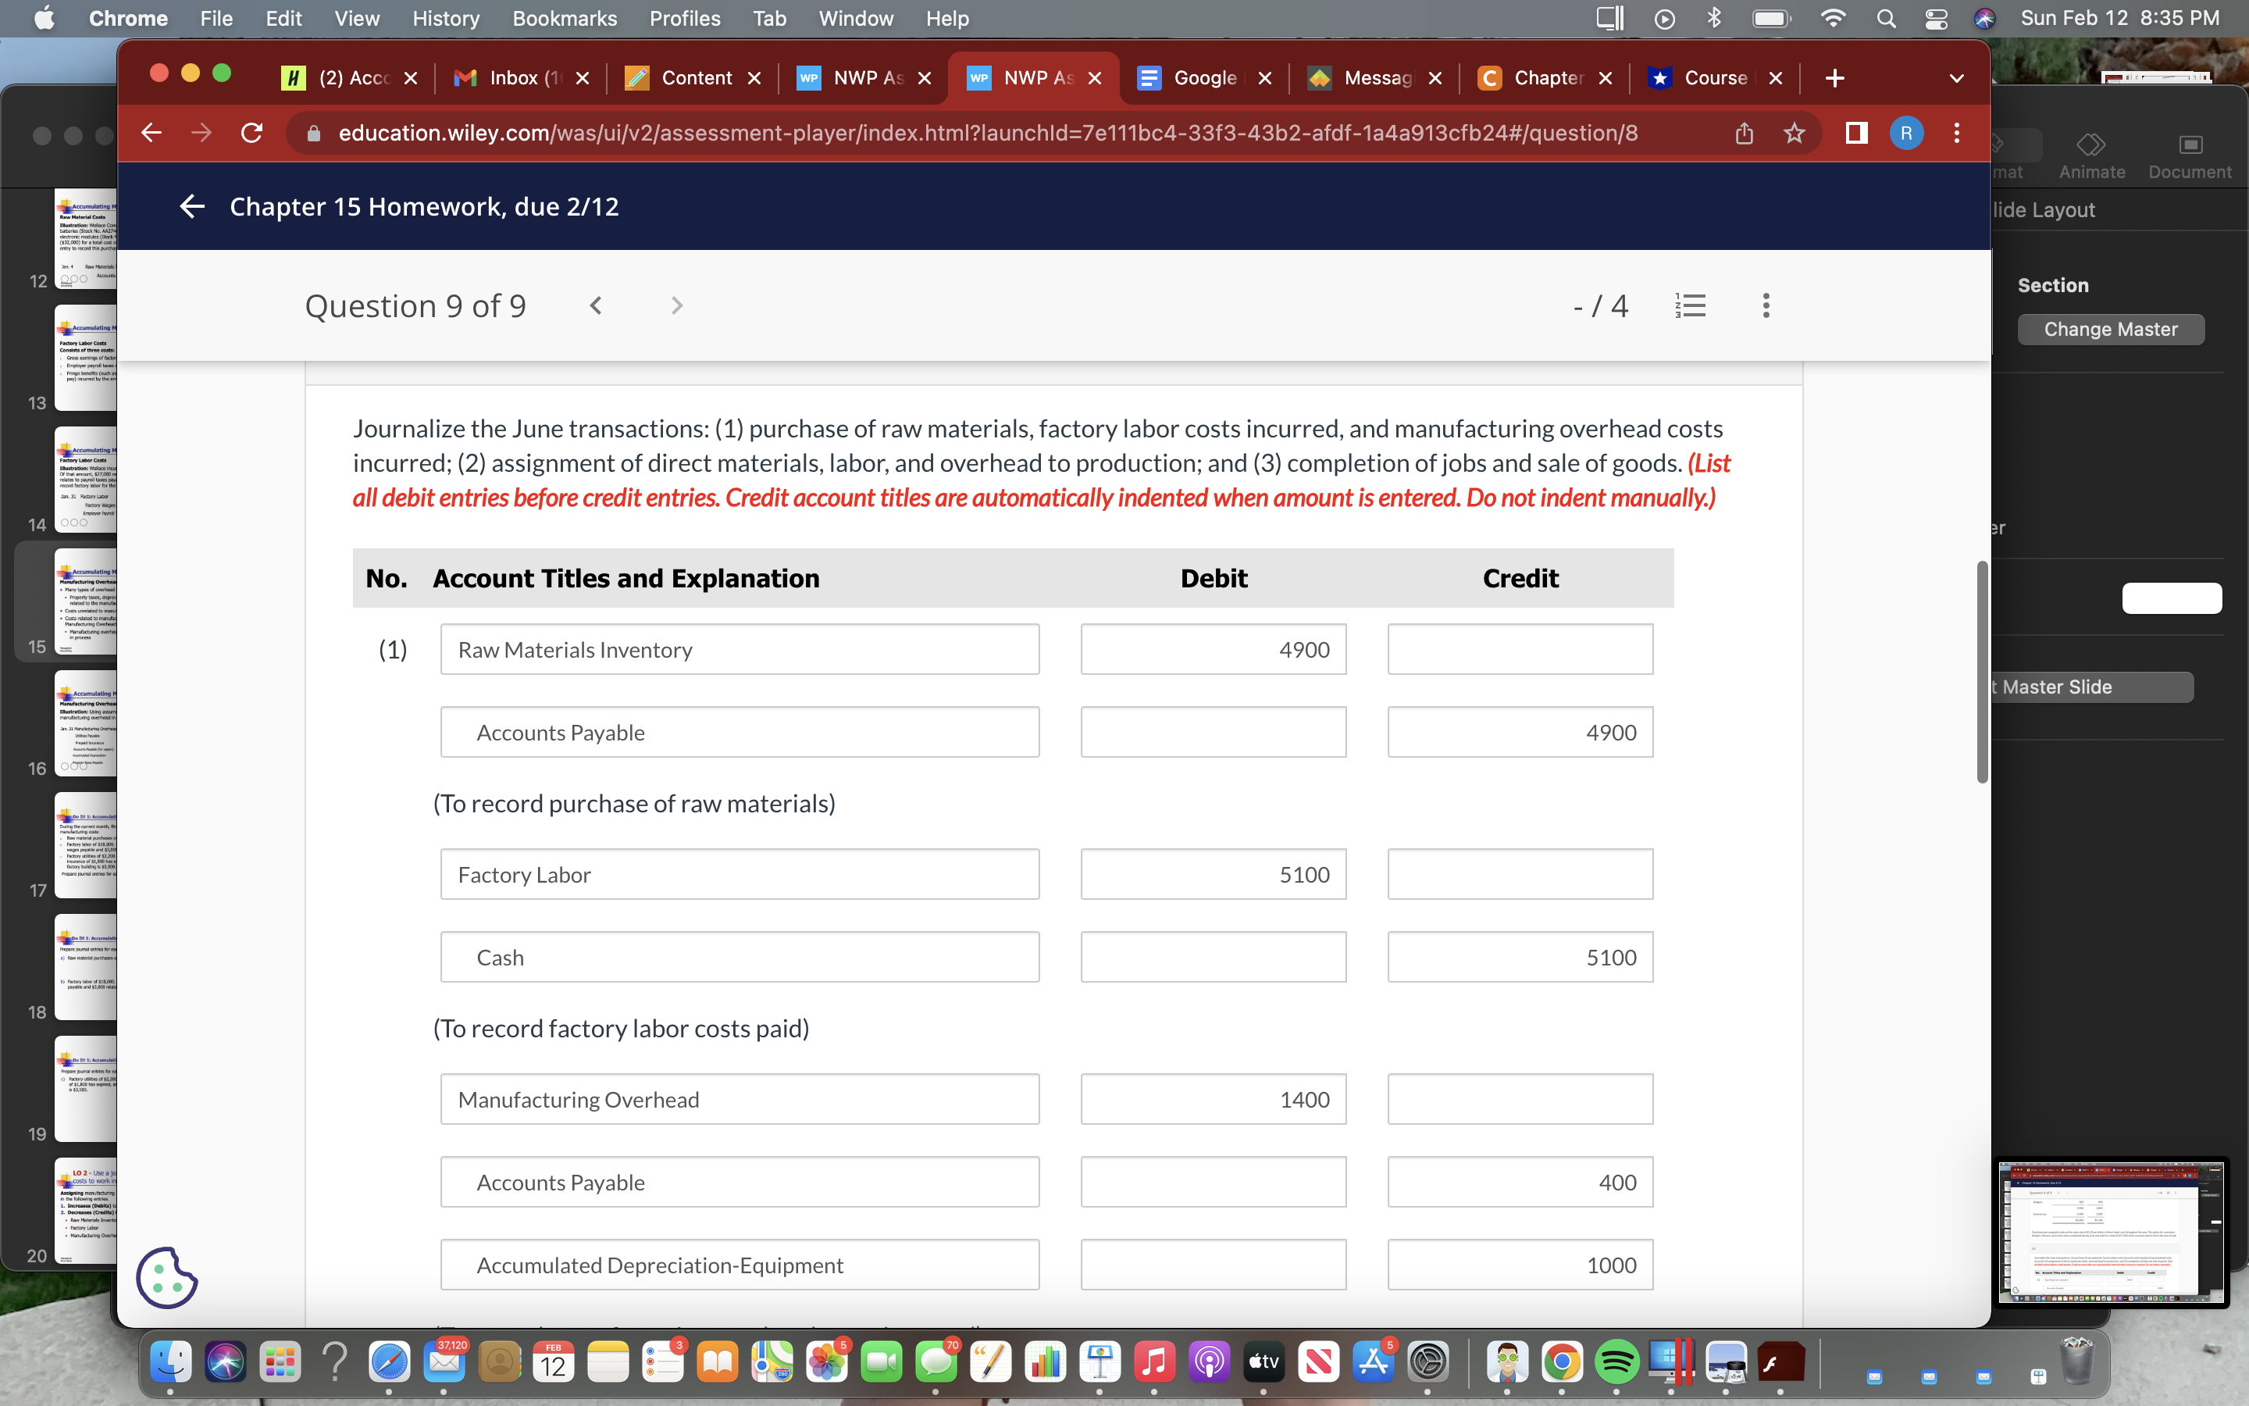Click Change Master in the right panel
Screen dimensions: 2249x1406
[x=2111, y=329]
